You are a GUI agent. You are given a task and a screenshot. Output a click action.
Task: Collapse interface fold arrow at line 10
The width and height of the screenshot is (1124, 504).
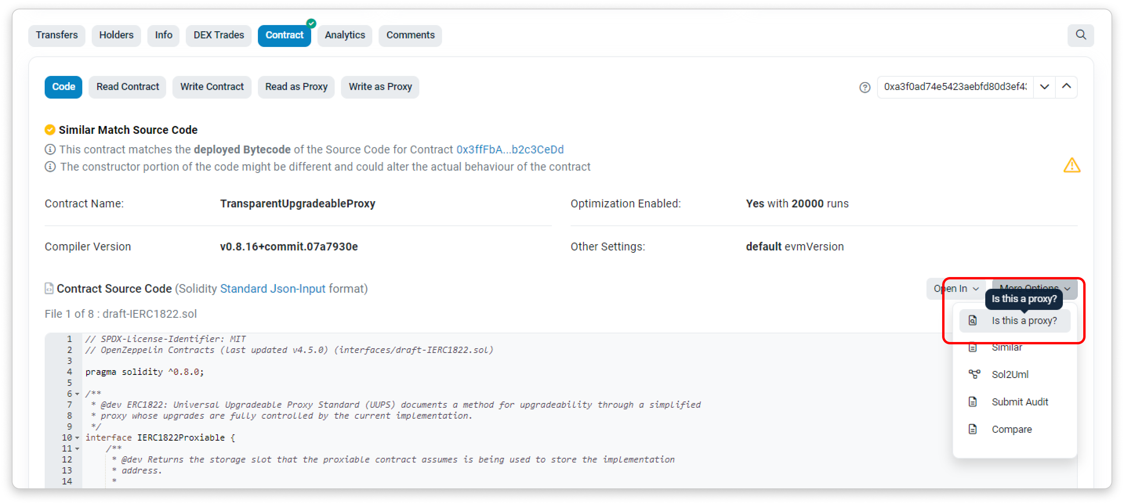(x=77, y=437)
